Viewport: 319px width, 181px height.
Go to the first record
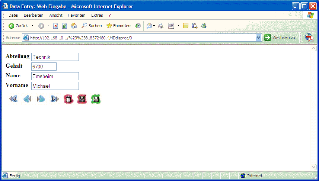pyautogui.click(x=13, y=99)
